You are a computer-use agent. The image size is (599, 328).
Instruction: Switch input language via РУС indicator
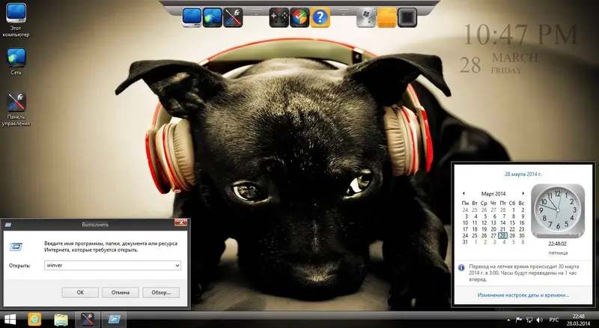click(554, 320)
